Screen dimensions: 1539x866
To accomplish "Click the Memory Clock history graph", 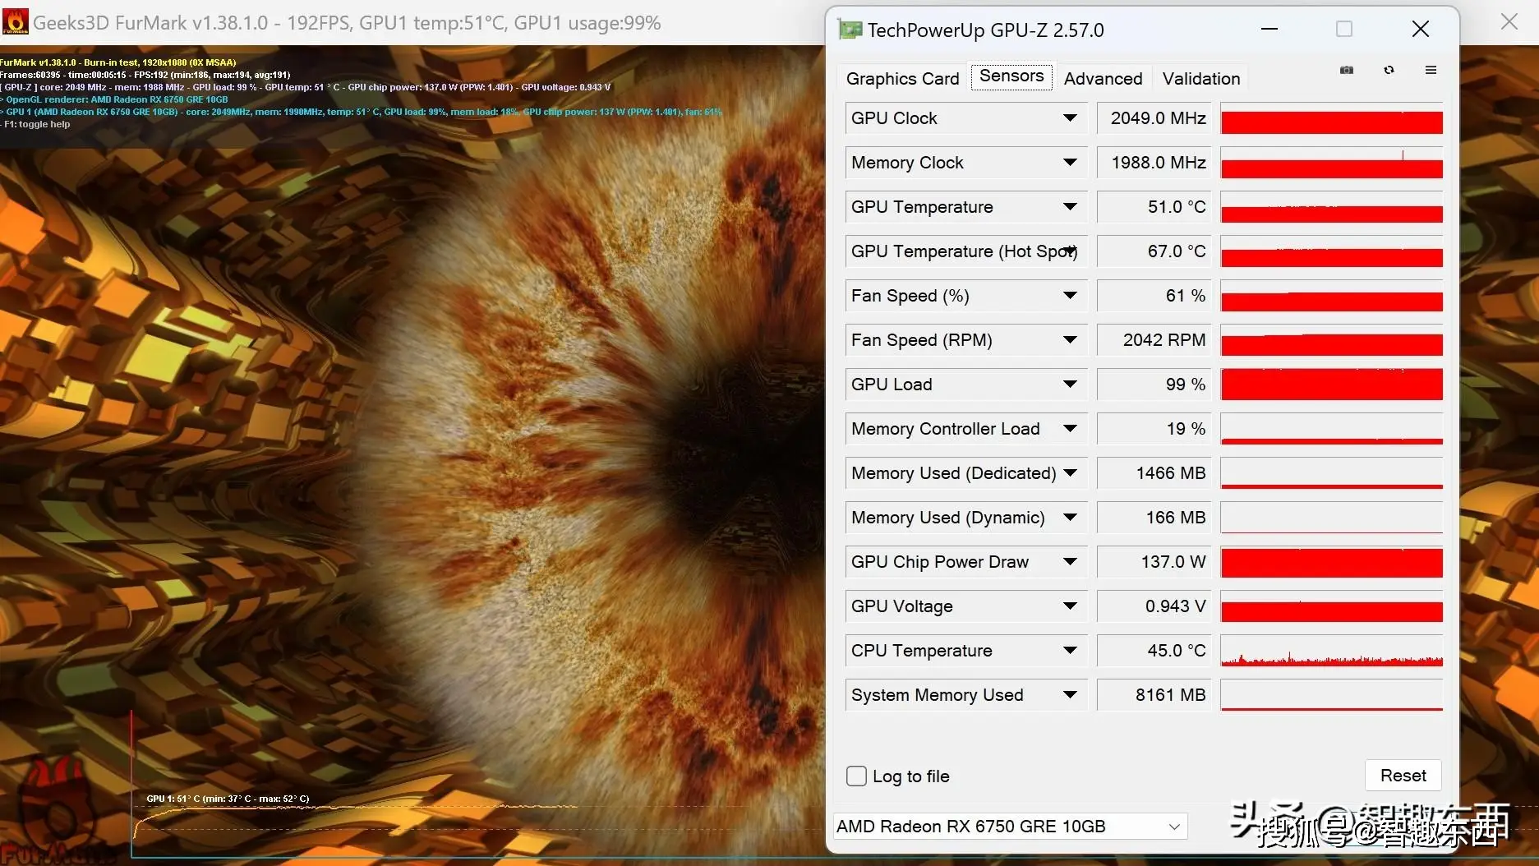I will (x=1331, y=163).
